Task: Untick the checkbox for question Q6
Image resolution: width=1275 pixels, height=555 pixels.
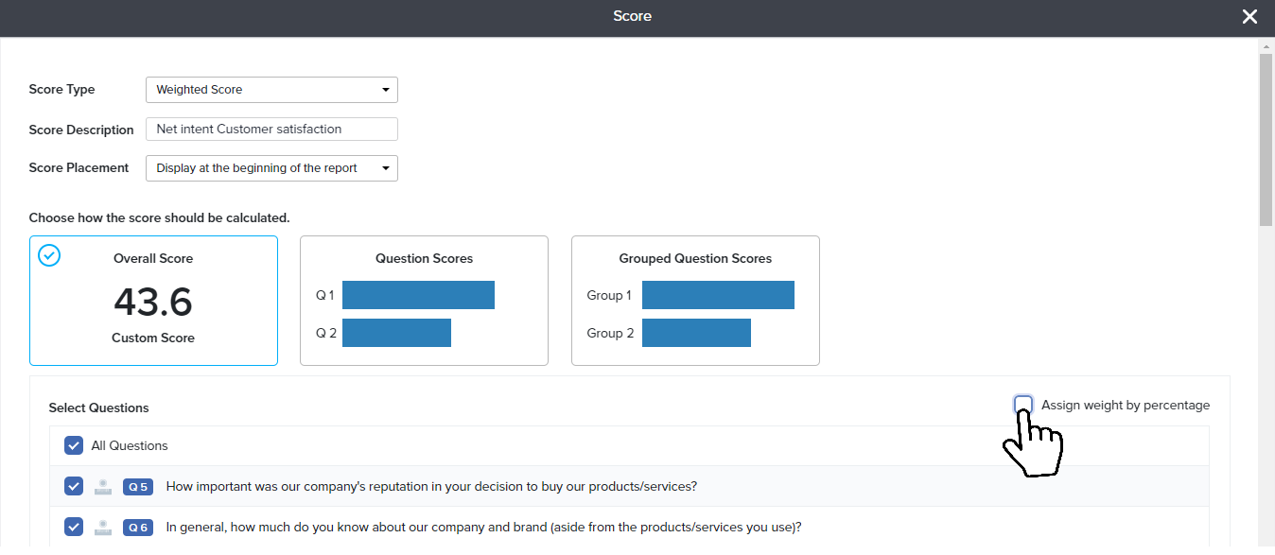Action: (x=74, y=527)
